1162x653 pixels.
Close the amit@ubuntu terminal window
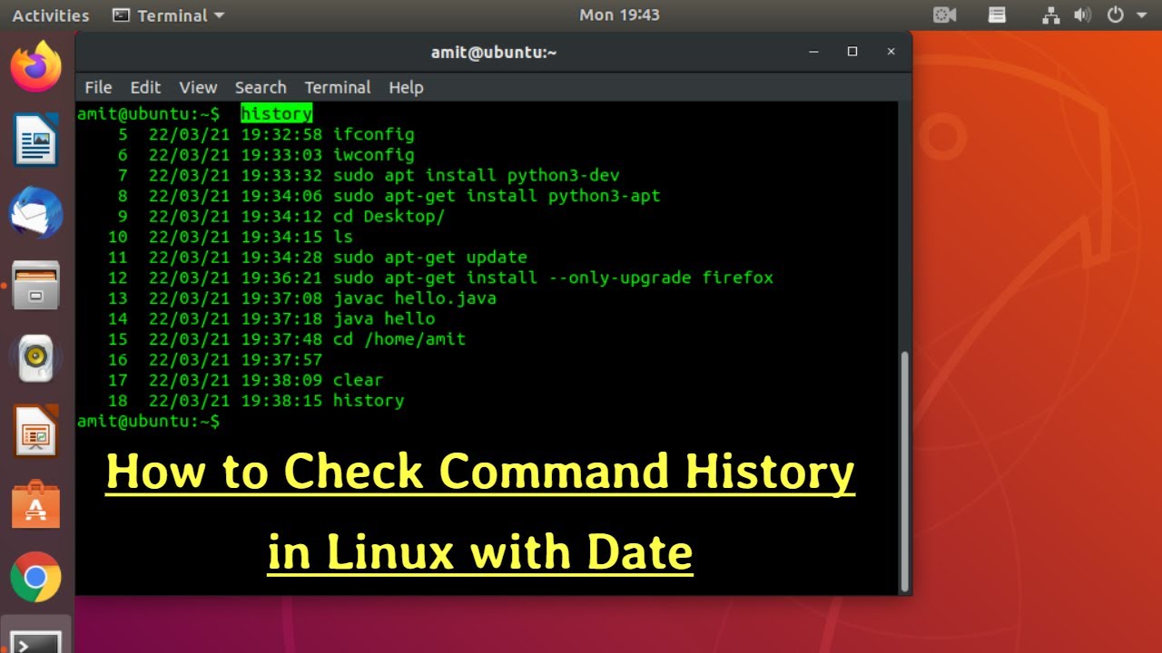[892, 52]
